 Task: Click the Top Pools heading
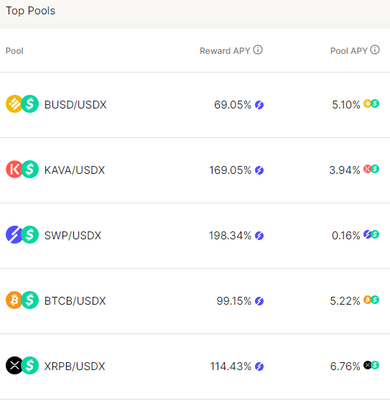coord(30,11)
